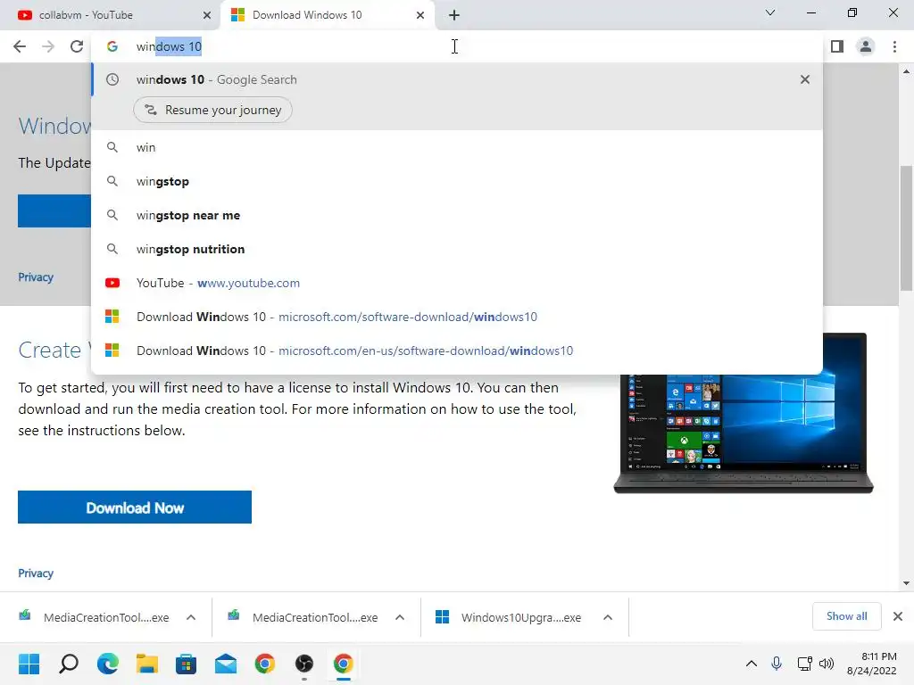914x685 pixels.
Task: Click the Google icon in the address bar
Action: pyautogui.click(x=112, y=46)
